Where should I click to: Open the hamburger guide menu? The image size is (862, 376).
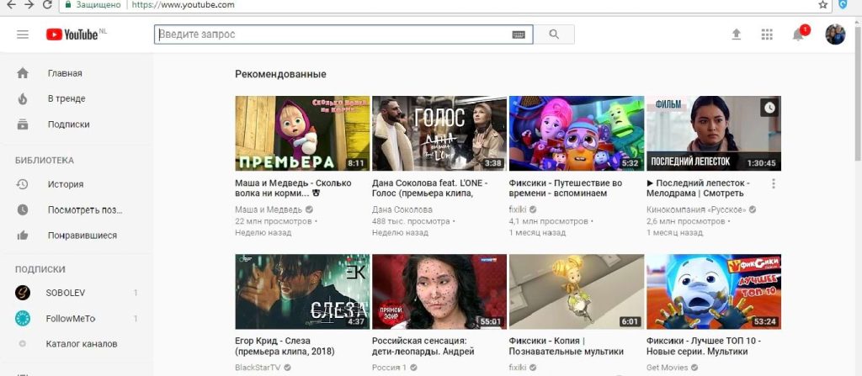[x=23, y=34]
